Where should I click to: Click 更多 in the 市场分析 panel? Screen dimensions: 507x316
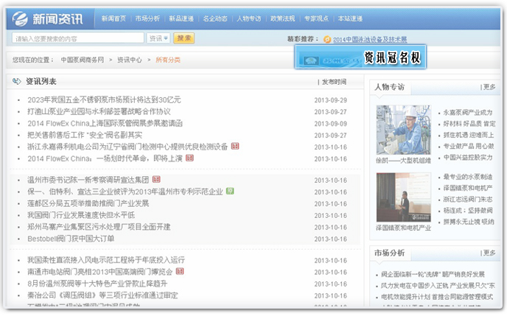489,253
